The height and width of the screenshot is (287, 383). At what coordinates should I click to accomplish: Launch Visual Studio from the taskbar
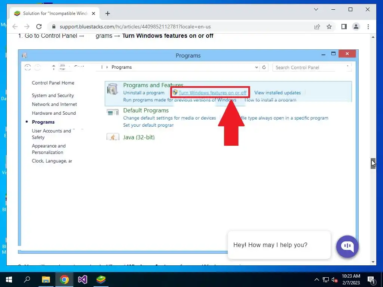tap(83, 280)
